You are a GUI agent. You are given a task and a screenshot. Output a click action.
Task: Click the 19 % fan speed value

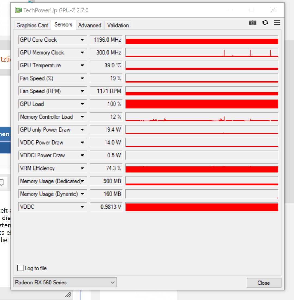(x=106, y=78)
